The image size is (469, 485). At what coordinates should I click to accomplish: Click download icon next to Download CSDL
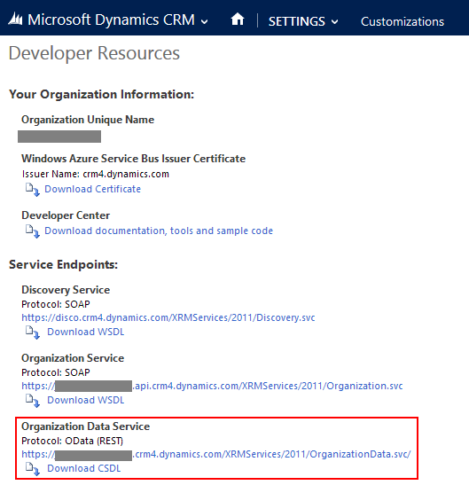33,469
